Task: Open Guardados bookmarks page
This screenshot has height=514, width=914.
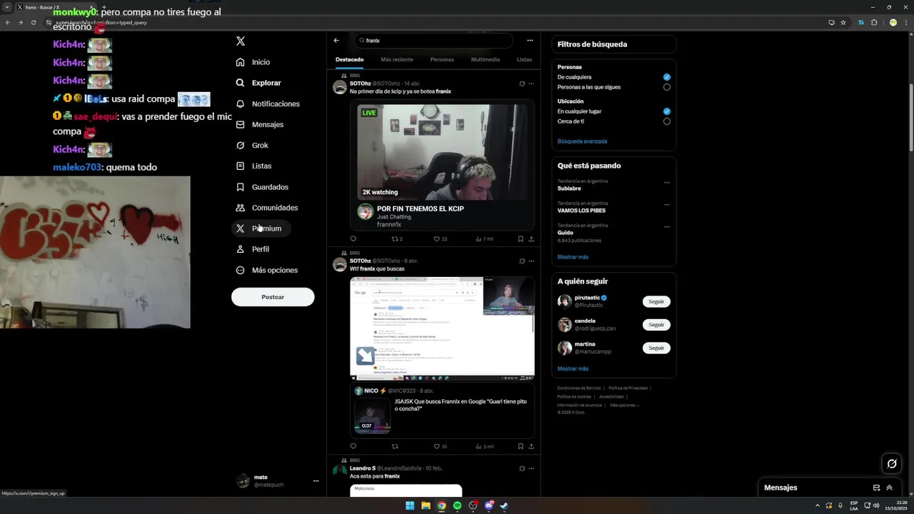Action: [x=262, y=187]
